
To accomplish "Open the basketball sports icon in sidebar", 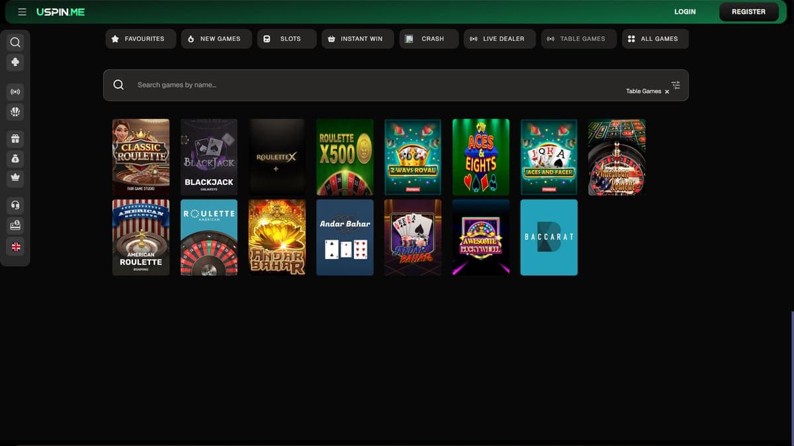I will 15,112.
